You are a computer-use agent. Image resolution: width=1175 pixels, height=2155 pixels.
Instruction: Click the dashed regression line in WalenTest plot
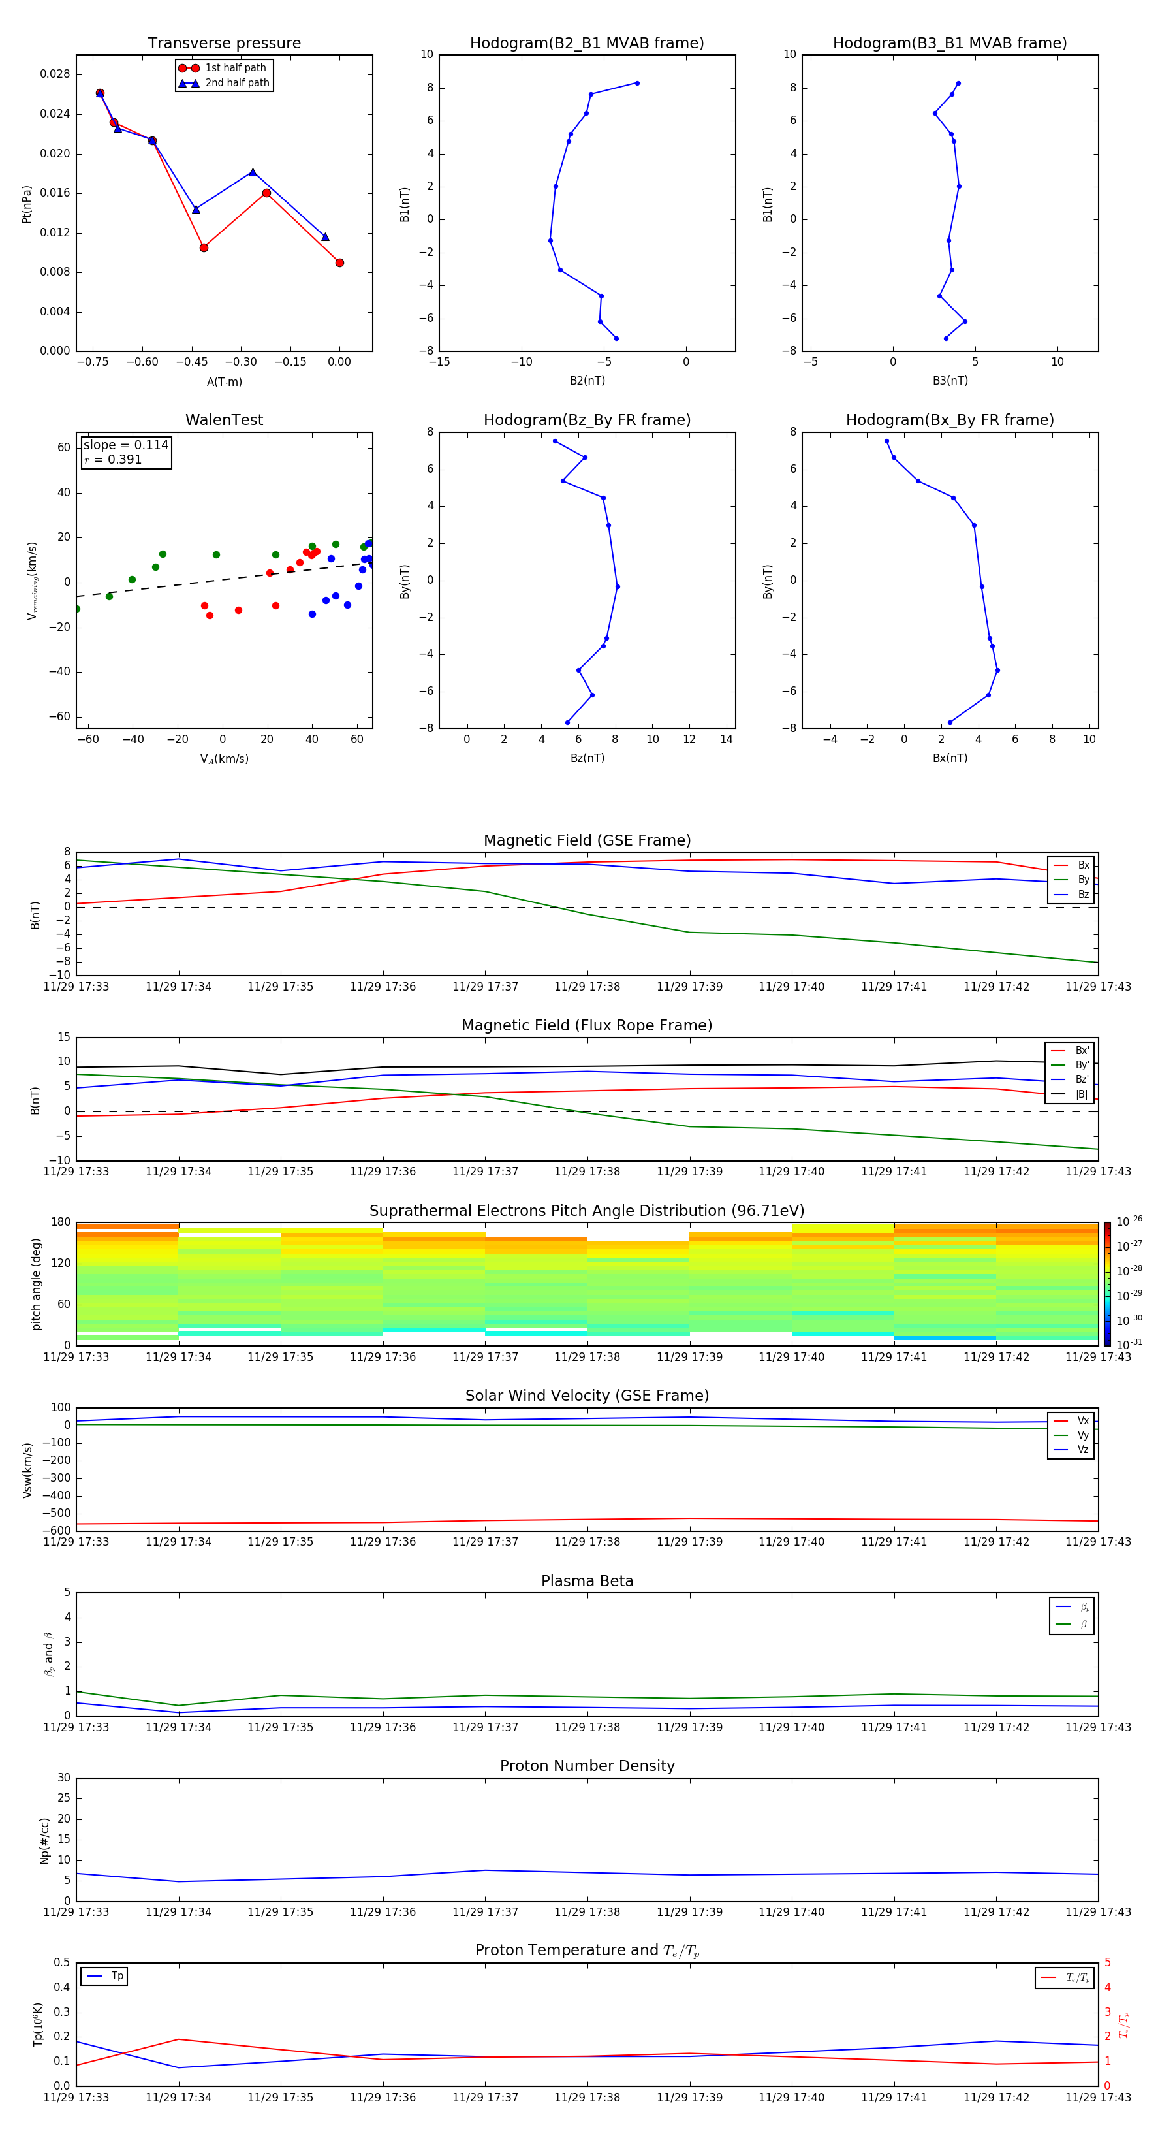[x=224, y=579]
